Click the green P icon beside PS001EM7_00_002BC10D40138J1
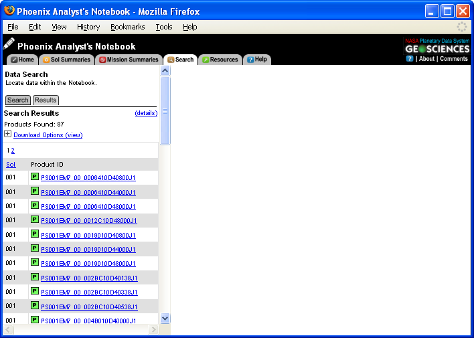Viewport: 474px width, 338px height. click(35, 277)
